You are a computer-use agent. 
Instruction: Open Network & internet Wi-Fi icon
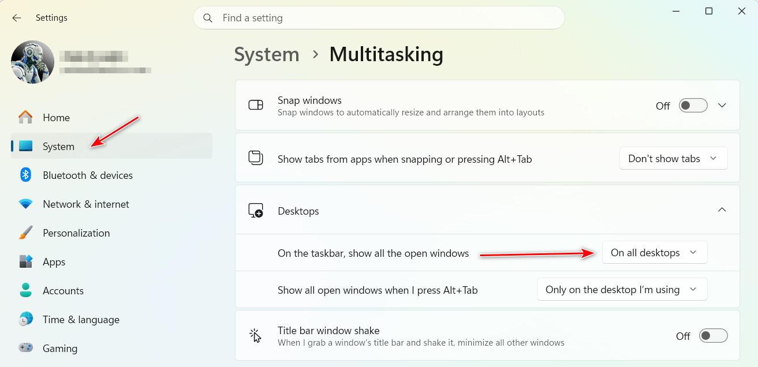[x=25, y=204]
